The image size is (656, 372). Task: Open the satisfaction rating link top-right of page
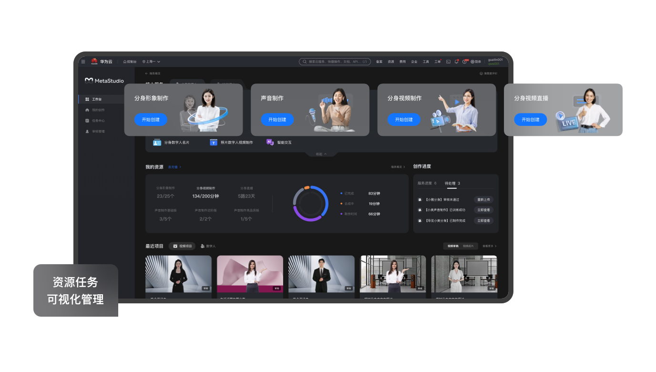488,73
